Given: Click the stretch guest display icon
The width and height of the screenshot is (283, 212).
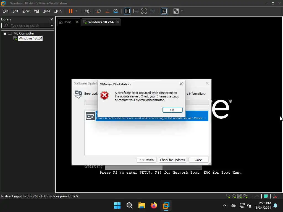Looking at the screenshot, I should coord(176,11).
